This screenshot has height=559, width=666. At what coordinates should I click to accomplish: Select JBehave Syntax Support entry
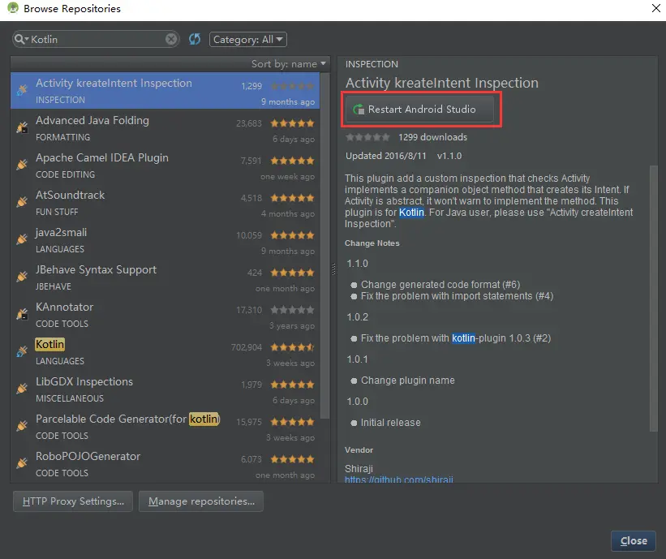pos(165,277)
